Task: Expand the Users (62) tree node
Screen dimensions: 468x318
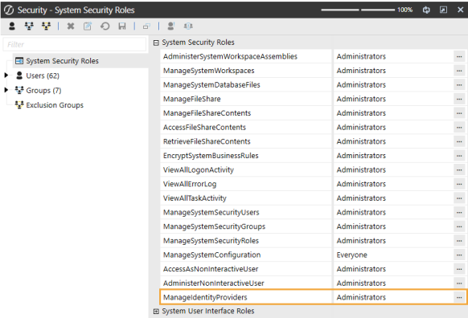Action: click(6, 75)
